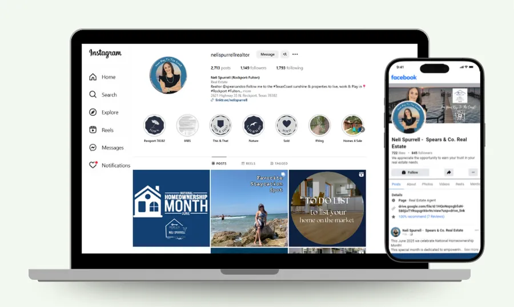Image resolution: width=514 pixels, height=307 pixels.
Task: Select the About tab on the Facebook page
Action: (x=411, y=184)
